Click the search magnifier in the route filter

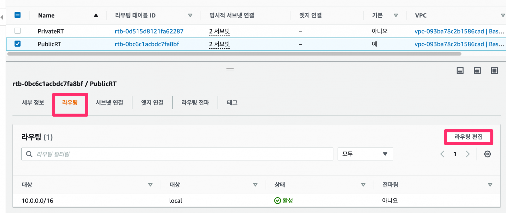click(x=29, y=154)
